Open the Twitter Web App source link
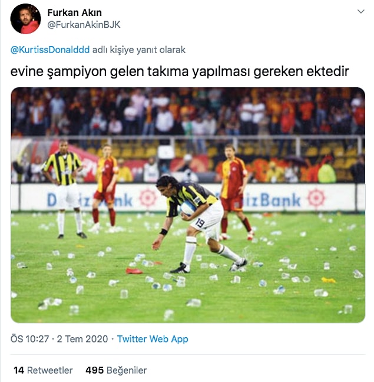Image resolution: width=374 pixels, height=382 pixels. coord(153,339)
